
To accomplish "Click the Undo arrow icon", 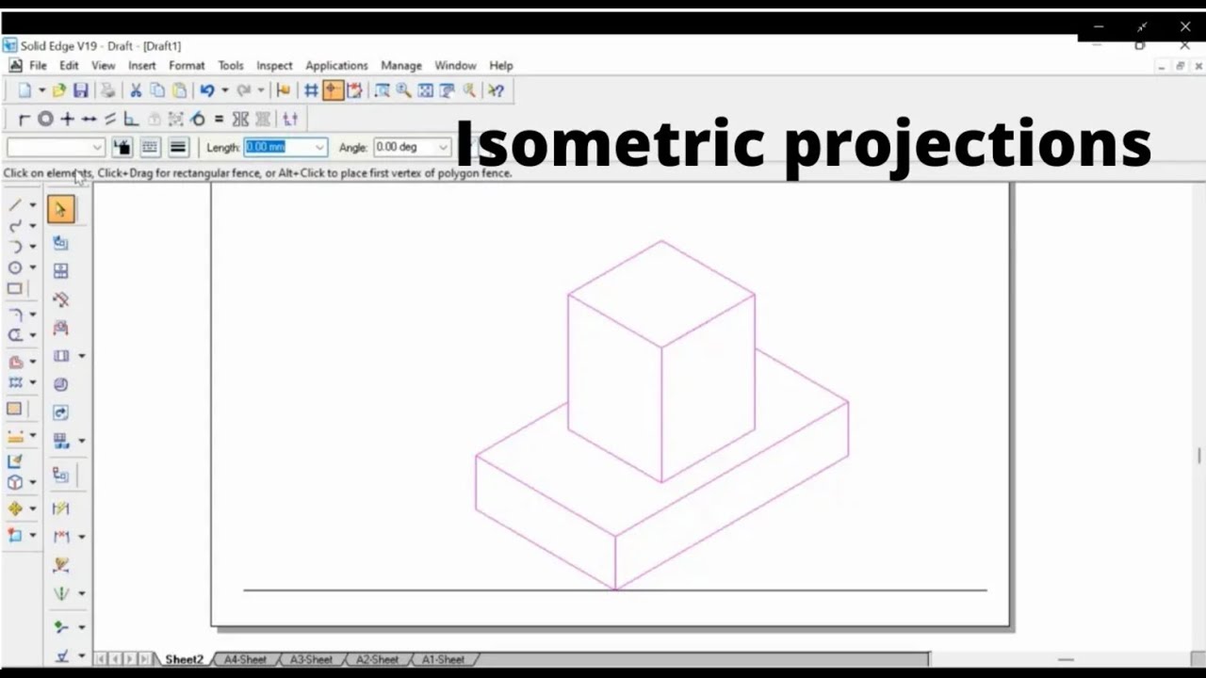I will coord(207,90).
